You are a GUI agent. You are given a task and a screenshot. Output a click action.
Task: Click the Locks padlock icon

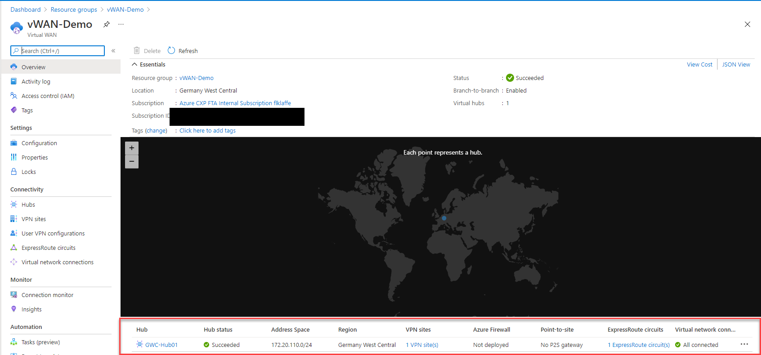[x=14, y=172]
